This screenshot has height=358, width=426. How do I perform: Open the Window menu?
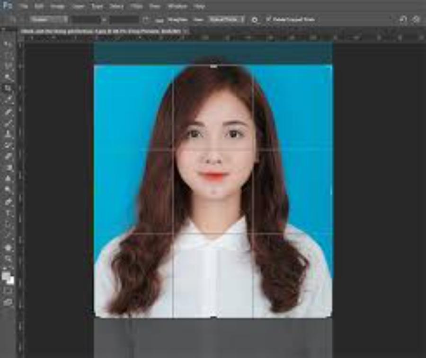coord(177,6)
